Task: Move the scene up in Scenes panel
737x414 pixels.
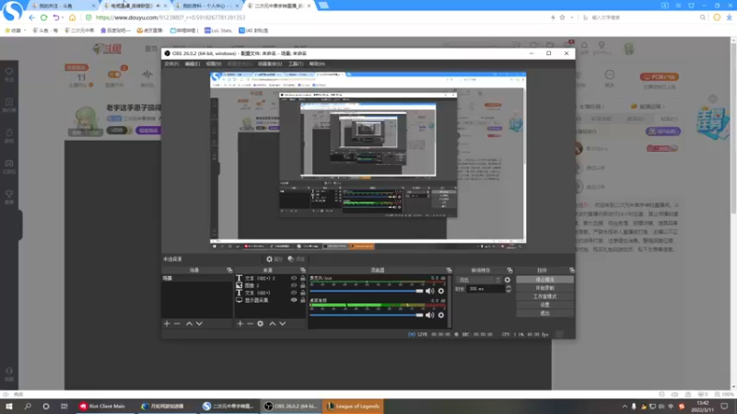Action: point(189,324)
